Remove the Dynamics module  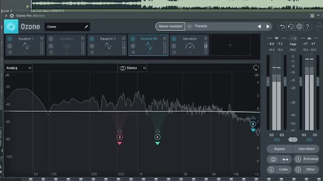click(x=83, y=38)
